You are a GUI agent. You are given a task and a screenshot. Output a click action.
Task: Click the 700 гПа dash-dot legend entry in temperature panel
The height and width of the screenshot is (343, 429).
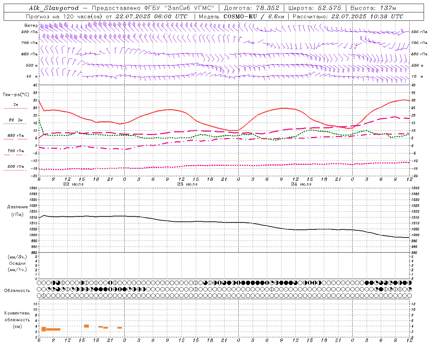pos(15,151)
